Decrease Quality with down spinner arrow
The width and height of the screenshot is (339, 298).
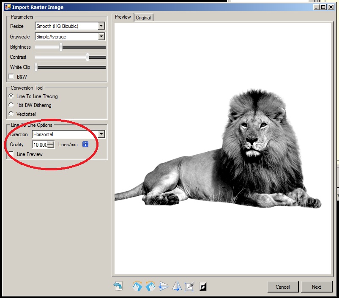click(51, 146)
